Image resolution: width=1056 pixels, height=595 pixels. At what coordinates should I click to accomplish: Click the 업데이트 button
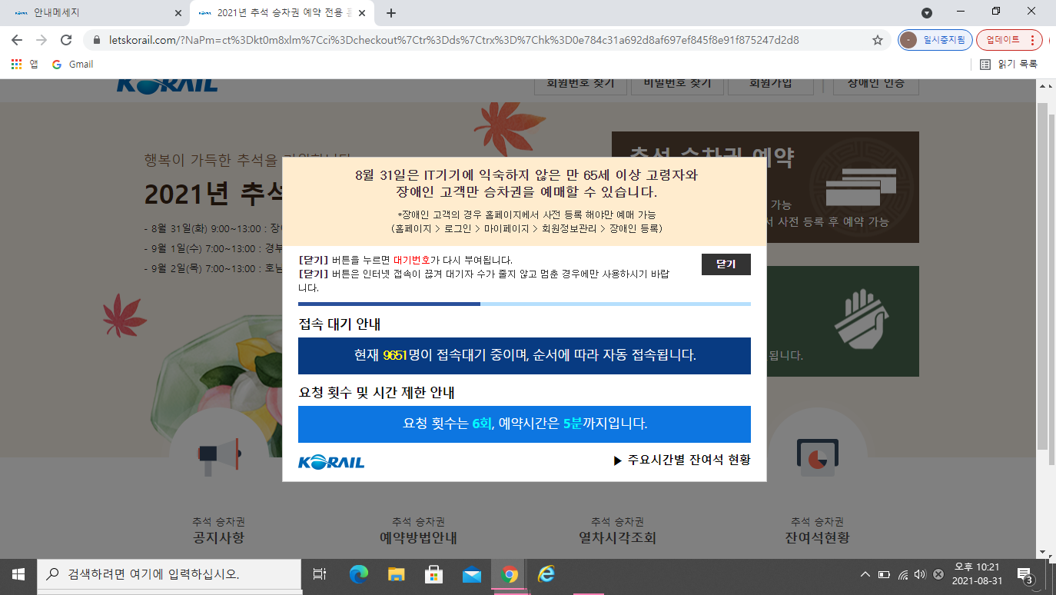[1010, 40]
